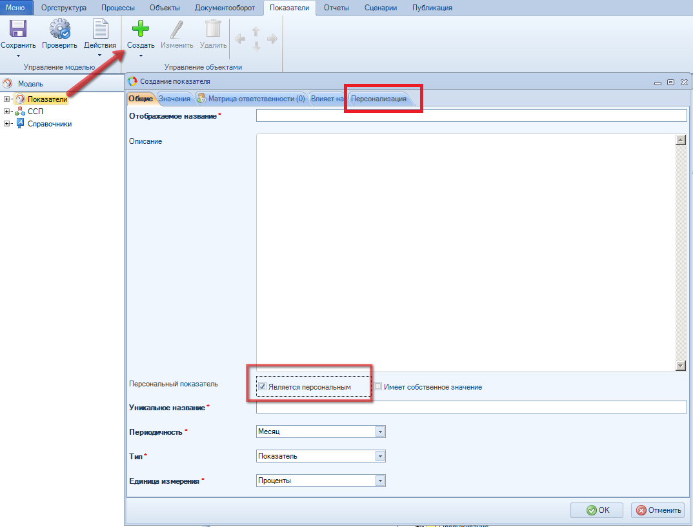This screenshot has width=693, height=527.
Task: Uncheck the Является персональным checkbox
Action: [x=263, y=387]
